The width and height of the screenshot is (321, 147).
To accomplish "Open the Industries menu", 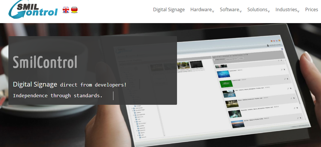I will click(x=286, y=10).
